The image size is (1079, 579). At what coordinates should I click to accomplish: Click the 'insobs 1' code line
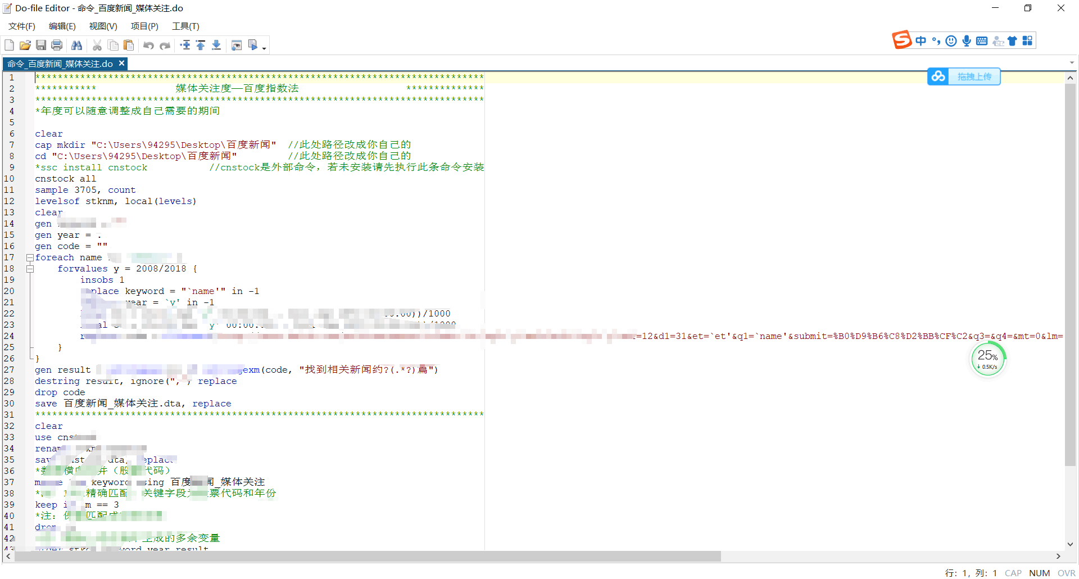click(102, 280)
